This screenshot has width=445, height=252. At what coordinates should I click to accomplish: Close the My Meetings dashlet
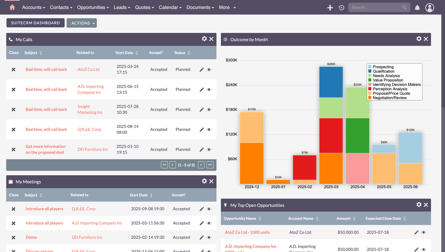tap(211, 181)
